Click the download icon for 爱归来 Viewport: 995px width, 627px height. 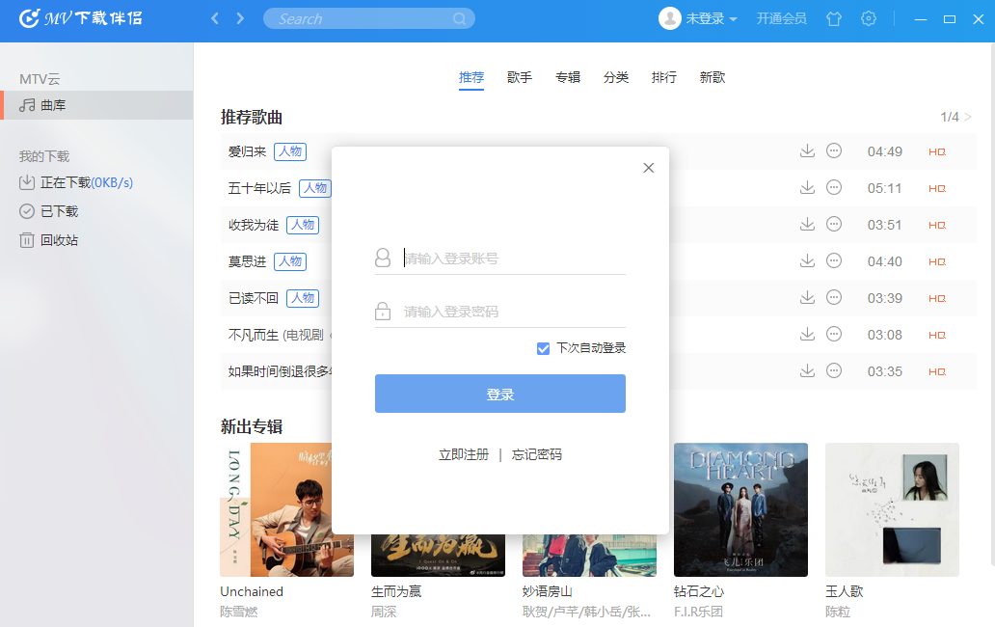tap(807, 151)
